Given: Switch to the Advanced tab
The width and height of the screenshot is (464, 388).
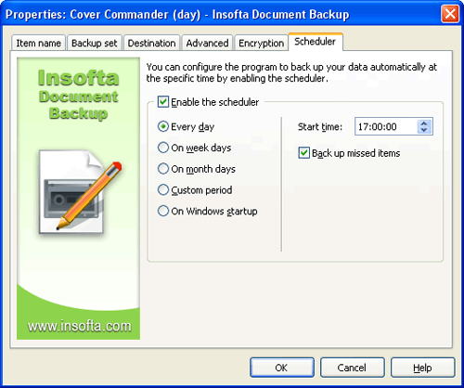Looking at the screenshot, I should click(x=207, y=43).
